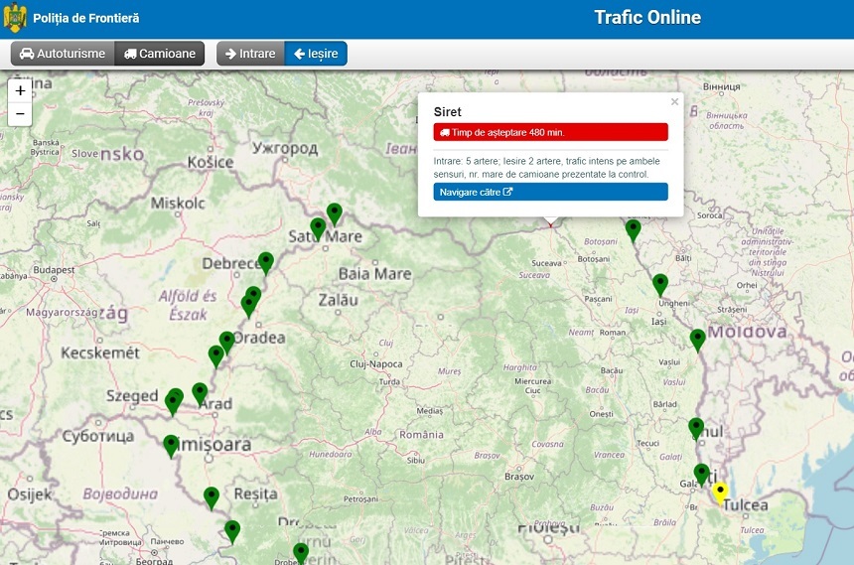This screenshot has height=565, width=854.
Task: Open the green marker near Debrecen
Action: [265, 262]
